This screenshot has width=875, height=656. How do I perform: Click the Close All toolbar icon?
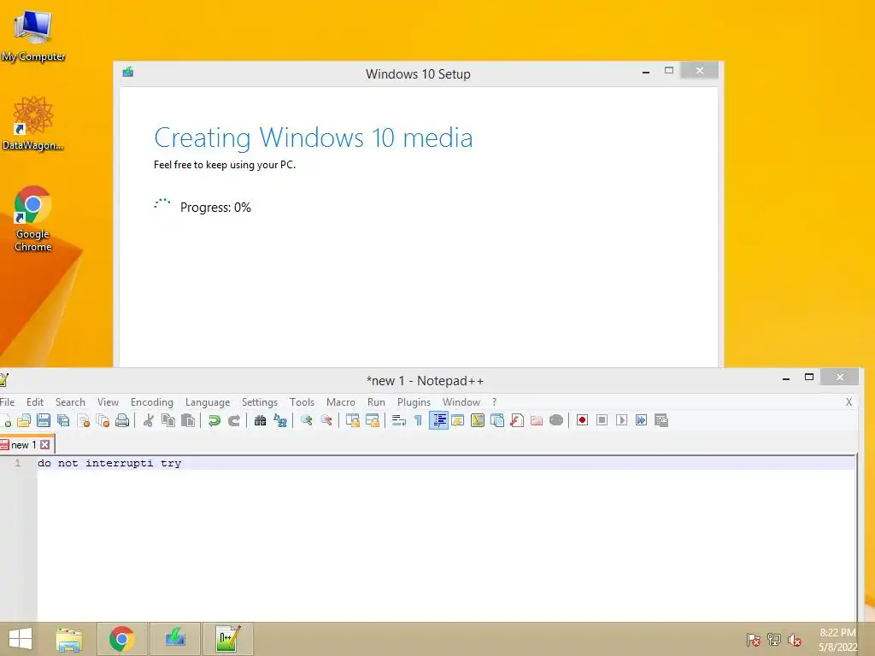click(x=103, y=420)
